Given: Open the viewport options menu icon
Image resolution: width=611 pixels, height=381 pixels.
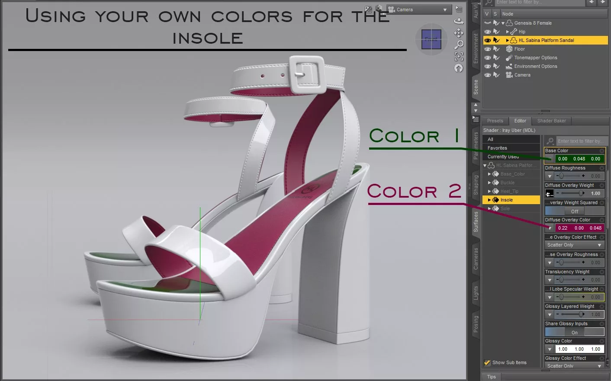Looking at the screenshot, I should [x=460, y=9].
